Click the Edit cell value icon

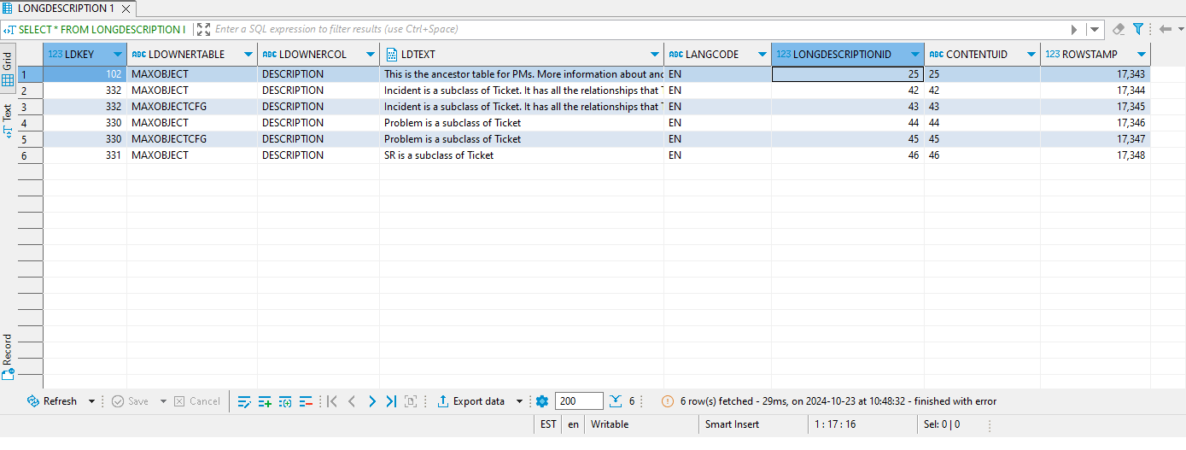pos(244,401)
